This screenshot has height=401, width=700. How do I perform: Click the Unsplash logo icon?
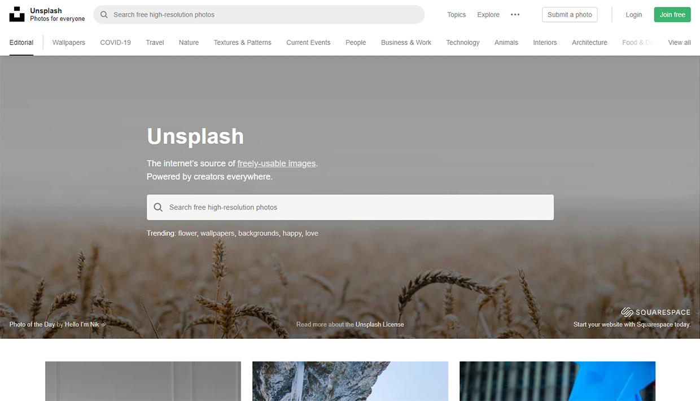click(17, 14)
